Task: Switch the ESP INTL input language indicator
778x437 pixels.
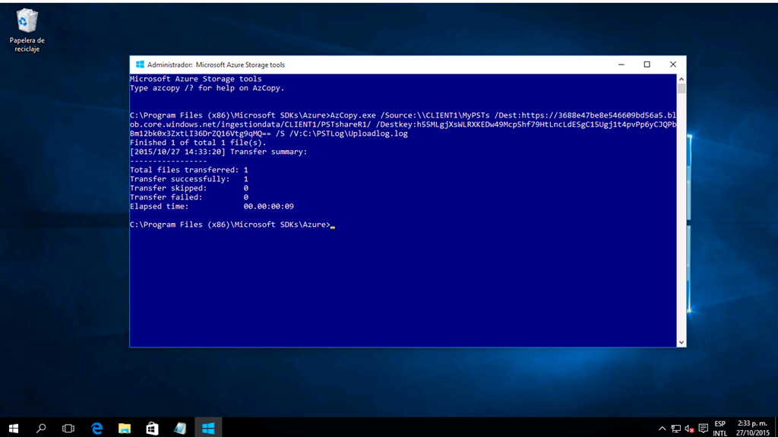Action: (719, 429)
